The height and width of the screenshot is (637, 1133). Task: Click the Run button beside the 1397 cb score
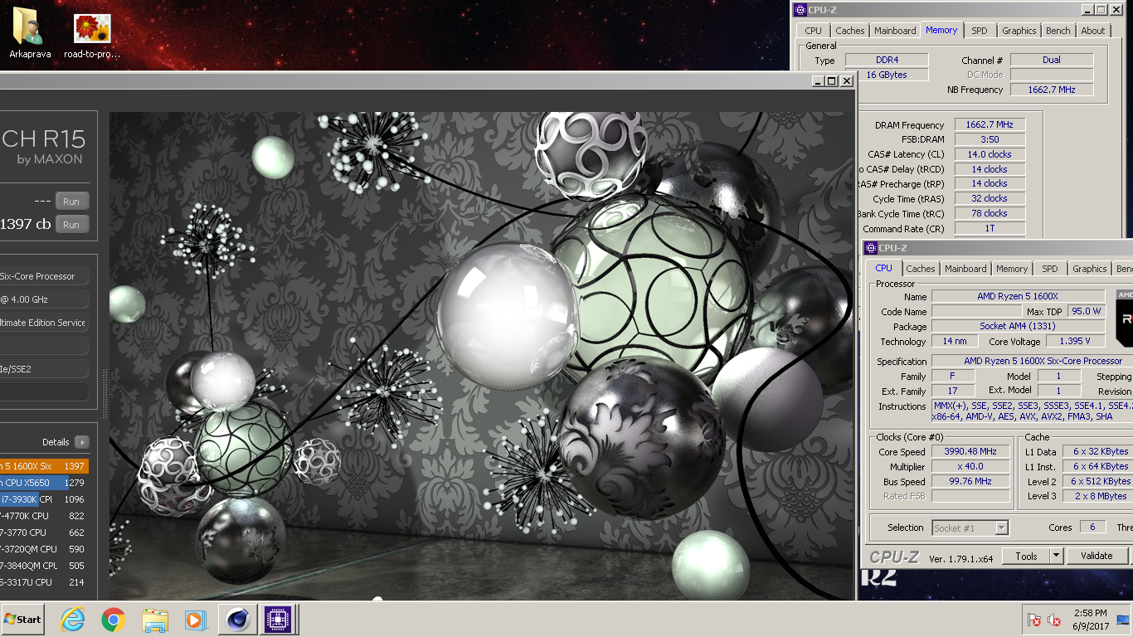(72, 225)
